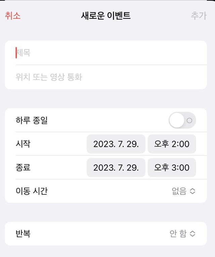Tap the 종료 row label
The image size is (215, 257).
click(23, 167)
